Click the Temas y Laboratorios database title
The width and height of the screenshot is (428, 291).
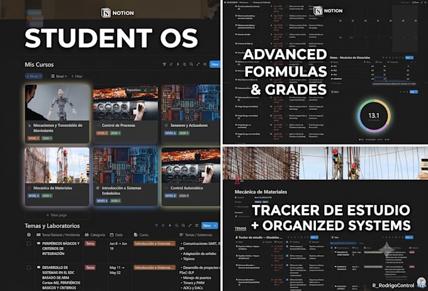coord(52,226)
